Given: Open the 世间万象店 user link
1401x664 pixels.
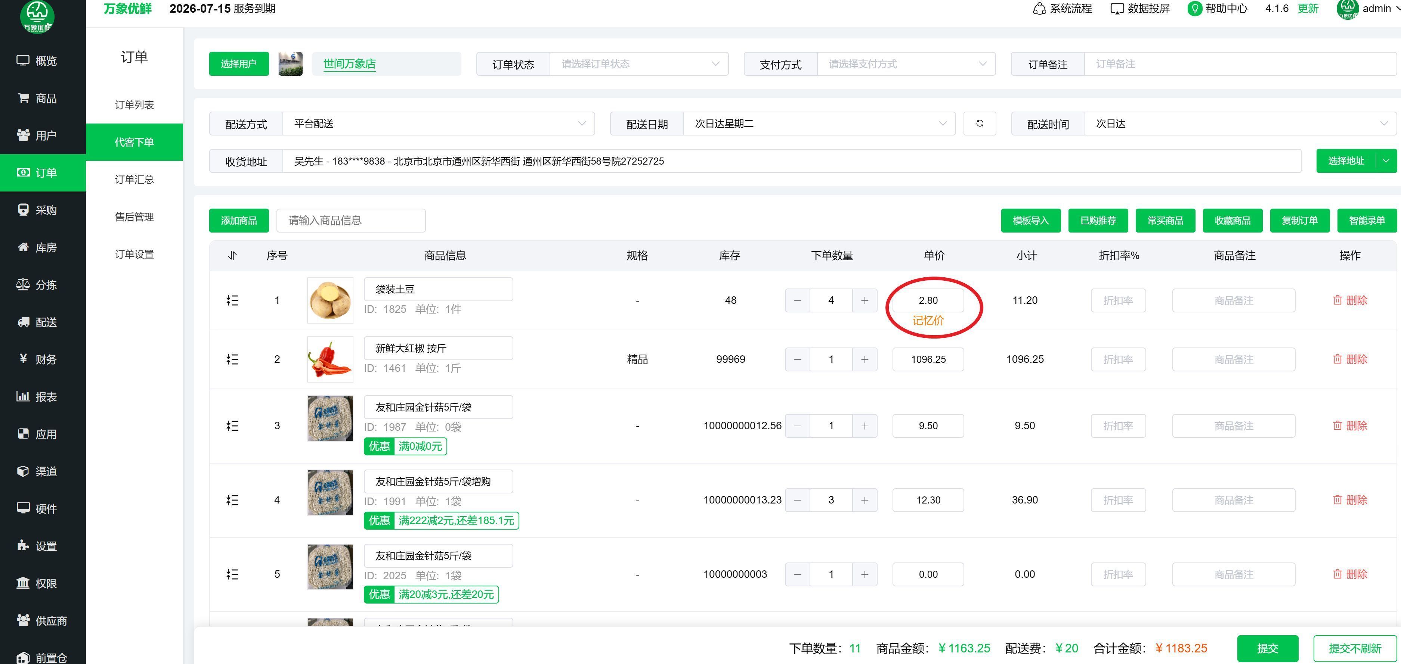Looking at the screenshot, I should pos(350,64).
